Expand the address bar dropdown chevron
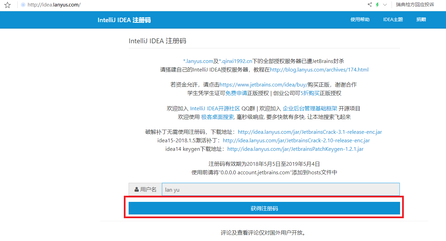Viewport: 446px width, 241px height. [x=385, y=5]
